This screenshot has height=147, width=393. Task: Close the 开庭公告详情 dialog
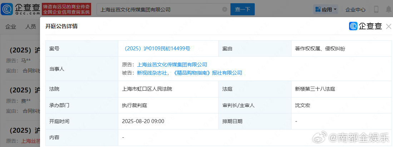388,26
